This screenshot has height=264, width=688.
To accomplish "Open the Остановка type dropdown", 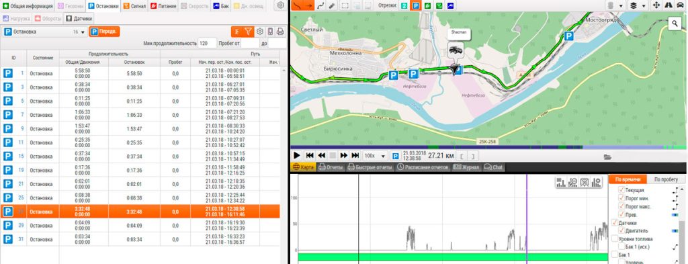I will point(44,32).
